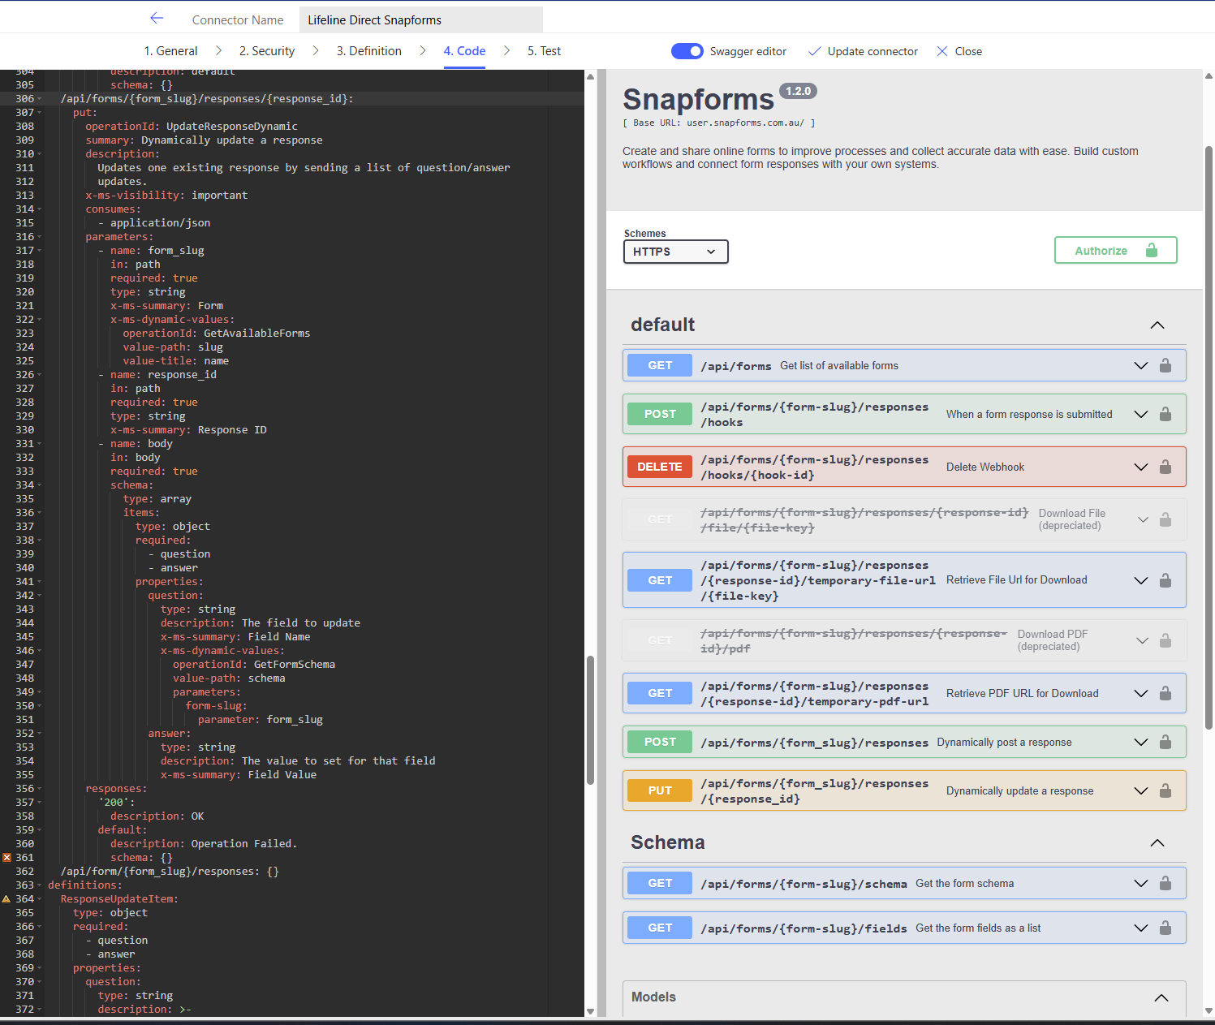Expand Get the form schema chevron

[x=1141, y=883]
